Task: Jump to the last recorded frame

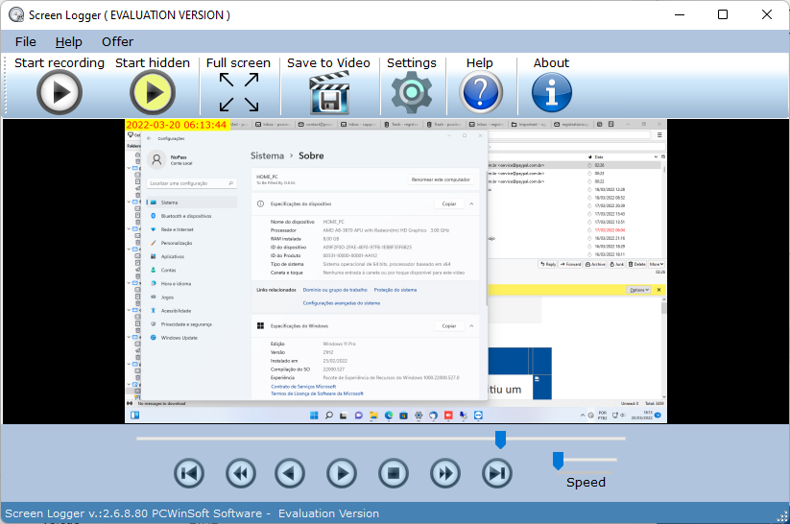Action: click(x=497, y=473)
